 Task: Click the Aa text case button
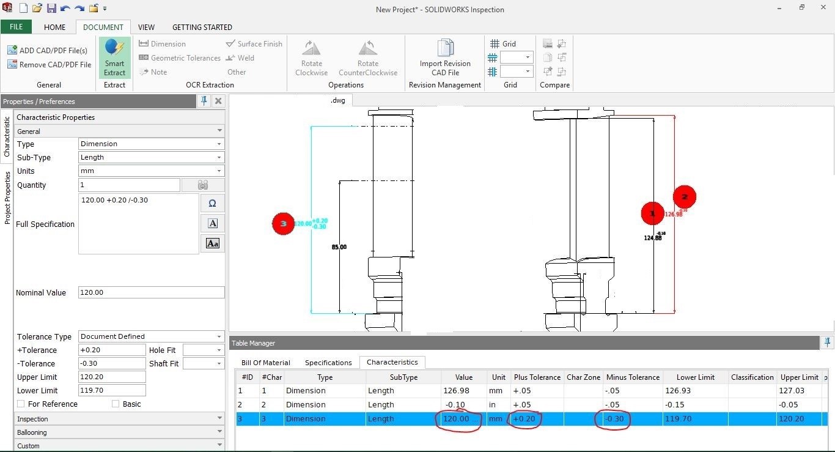click(213, 243)
